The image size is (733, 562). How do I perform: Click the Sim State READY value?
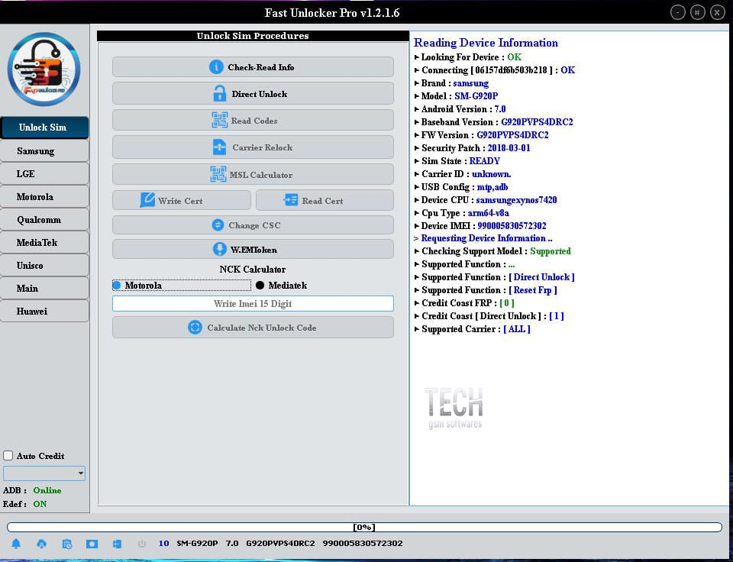[x=484, y=161]
